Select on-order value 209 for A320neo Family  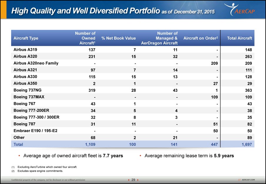tap(215, 63)
